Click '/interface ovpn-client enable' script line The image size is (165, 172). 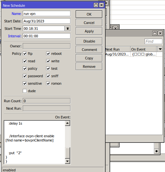tap(32, 136)
